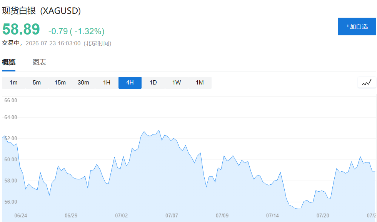This screenshot has width=377, height=222.
Task: Click the line chart type icon
Action: tap(367, 82)
